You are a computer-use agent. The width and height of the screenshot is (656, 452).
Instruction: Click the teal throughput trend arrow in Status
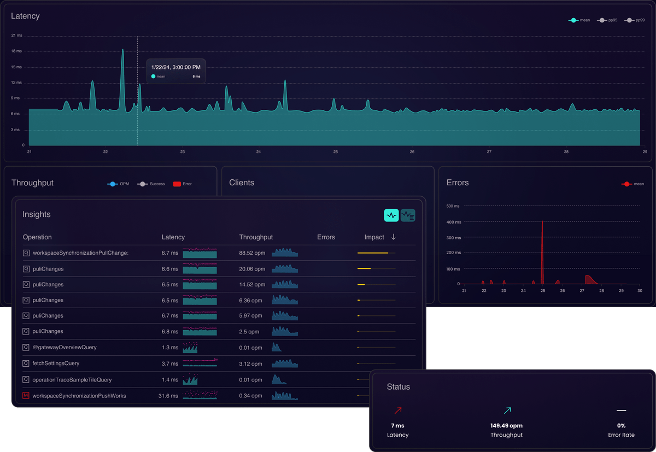[x=507, y=410]
